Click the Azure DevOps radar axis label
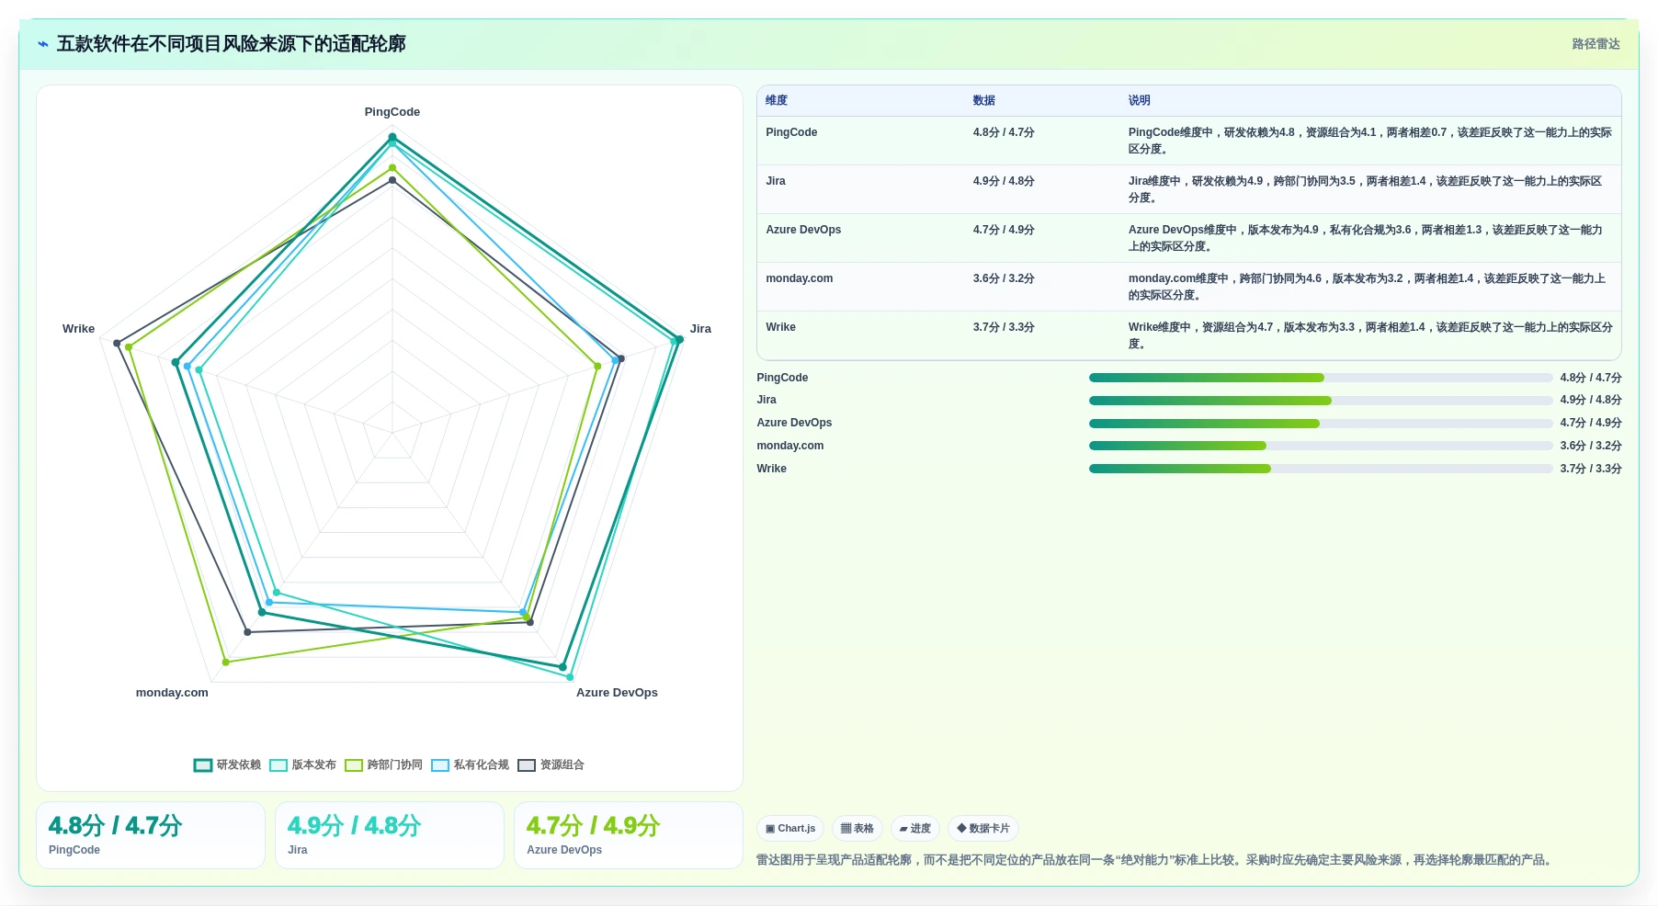 coord(617,693)
